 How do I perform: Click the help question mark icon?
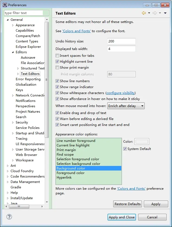click(x=9, y=217)
